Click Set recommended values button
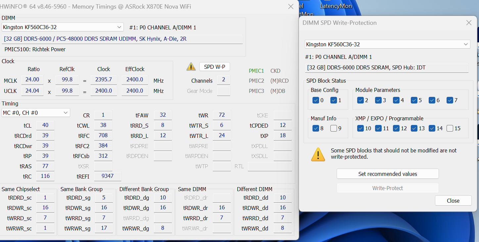 (388, 174)
